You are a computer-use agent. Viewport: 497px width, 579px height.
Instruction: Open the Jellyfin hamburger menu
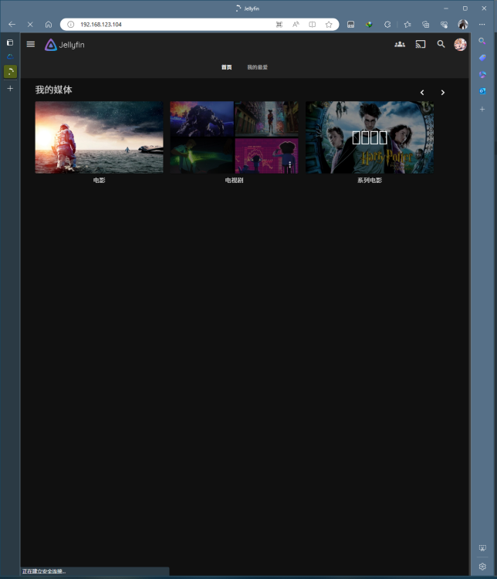(31, 44)
